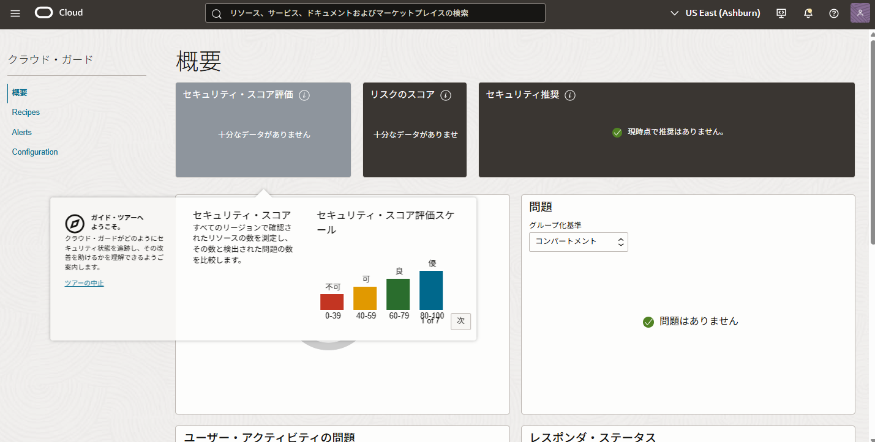This screenshot has width=875, height=442.
Task: Expand the US East (Ashburn) region selector
Action: 715,13
